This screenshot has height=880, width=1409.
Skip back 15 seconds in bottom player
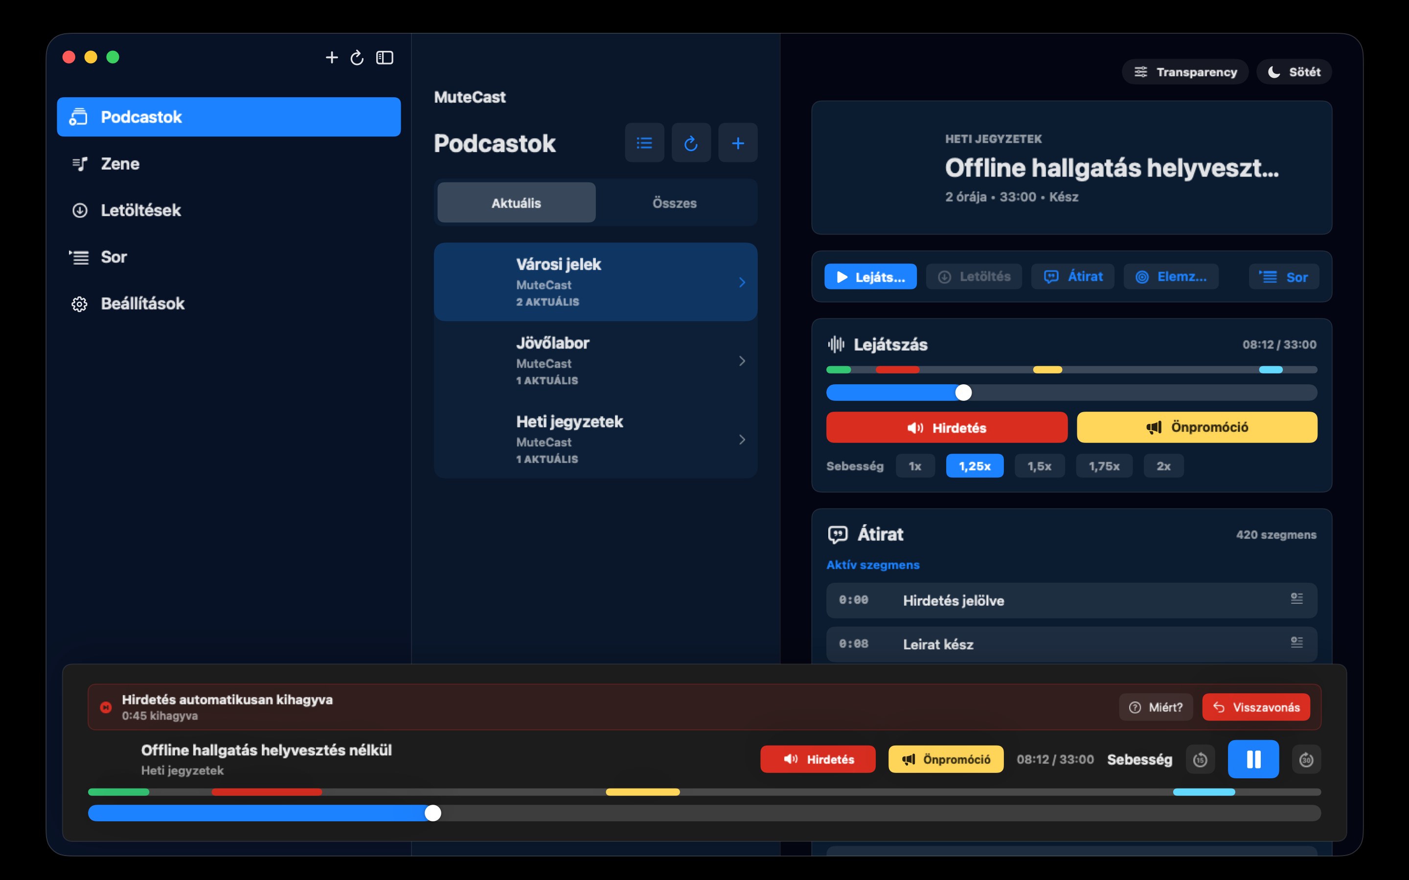pyautogui.click(x=1200, y=760)
